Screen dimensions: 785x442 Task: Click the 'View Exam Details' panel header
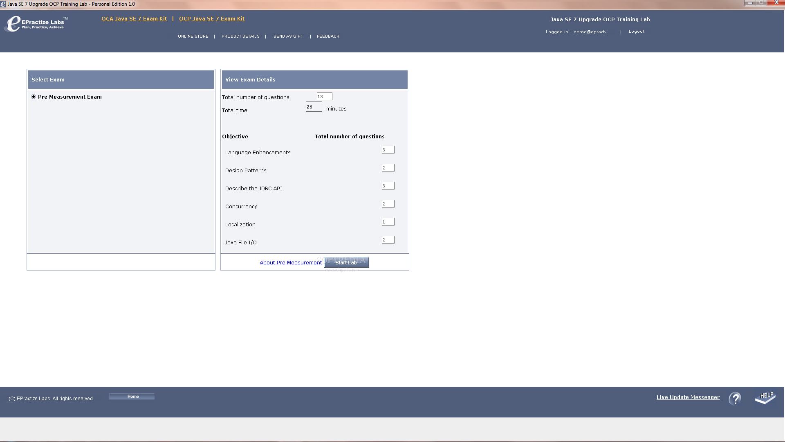coord(315,80)
